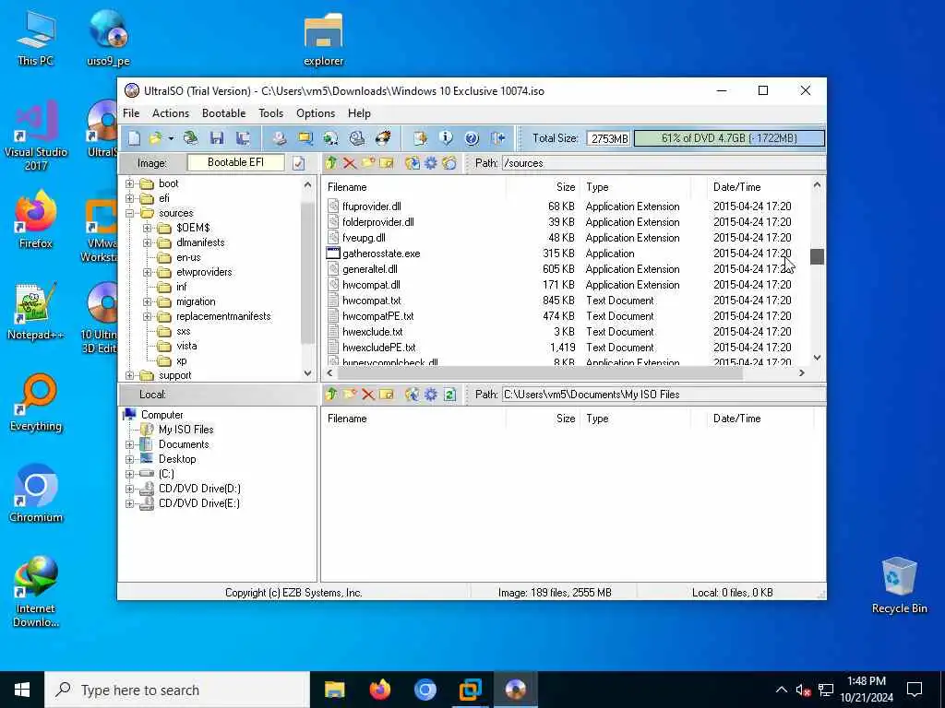Expand the migration folder node
This screenshot has height=708, width=945.
(147, 301)
